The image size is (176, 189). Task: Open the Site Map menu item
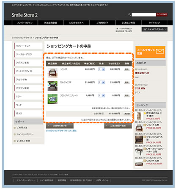tap(154, 23)
